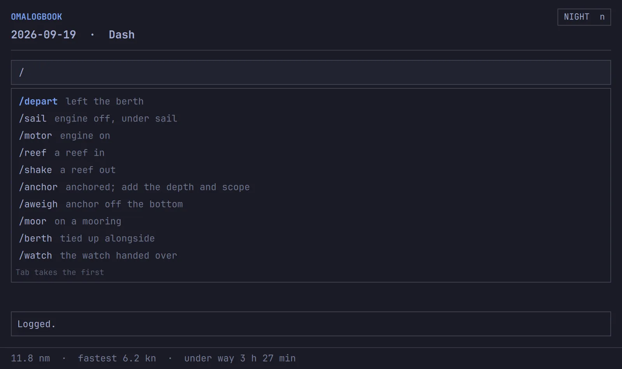Click the date 2026-09-19 in header
This screenshot has width=622, height=369.
coord(44,35)
